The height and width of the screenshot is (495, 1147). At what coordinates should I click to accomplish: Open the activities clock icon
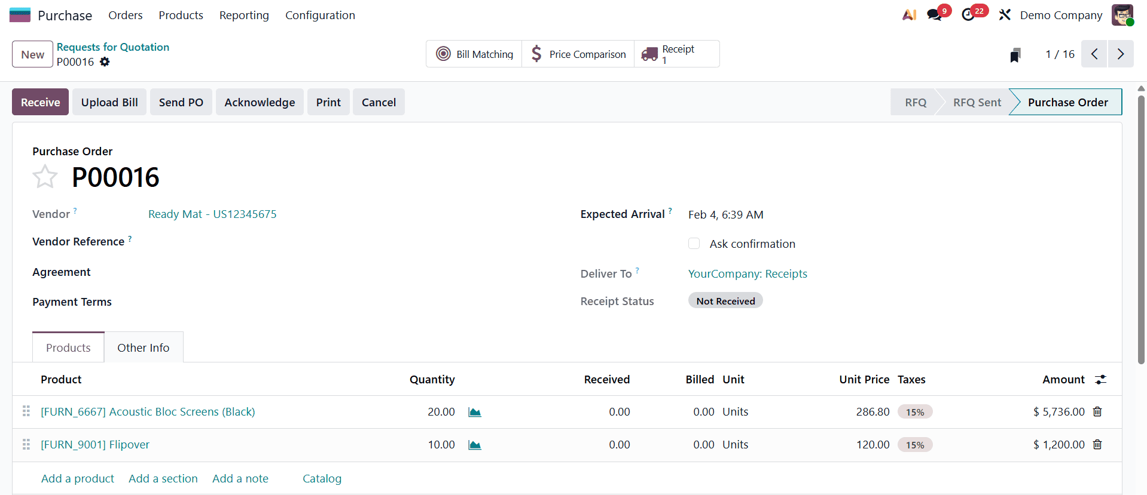968,15
